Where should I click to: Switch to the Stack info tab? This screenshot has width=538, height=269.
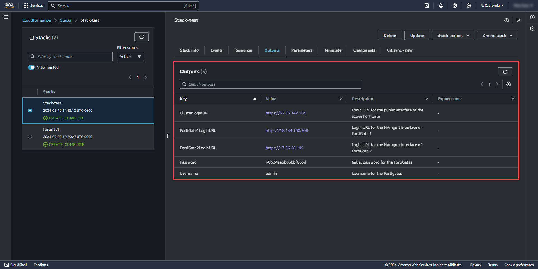click(189, 50)
